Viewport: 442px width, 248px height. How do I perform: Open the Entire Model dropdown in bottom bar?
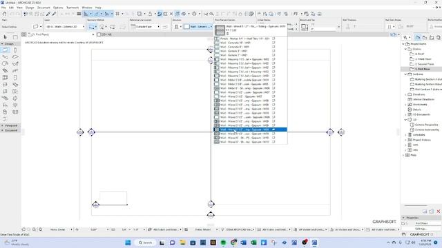point(205,229)
